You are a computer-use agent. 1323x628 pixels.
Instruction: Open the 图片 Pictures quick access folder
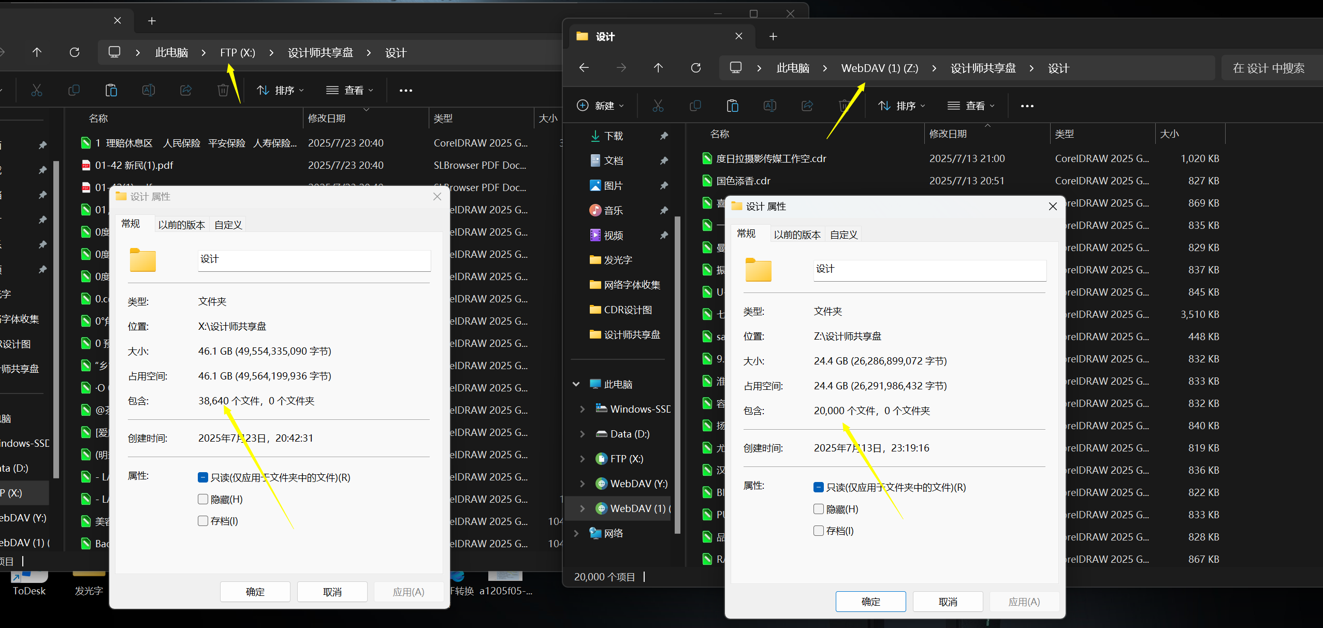614,185
